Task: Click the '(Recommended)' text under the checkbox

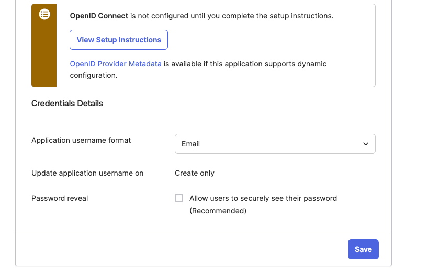Action: [218, 211]
